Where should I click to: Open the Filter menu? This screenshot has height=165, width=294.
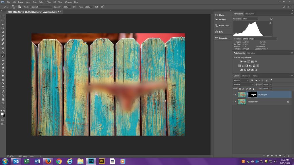(49, 2)
